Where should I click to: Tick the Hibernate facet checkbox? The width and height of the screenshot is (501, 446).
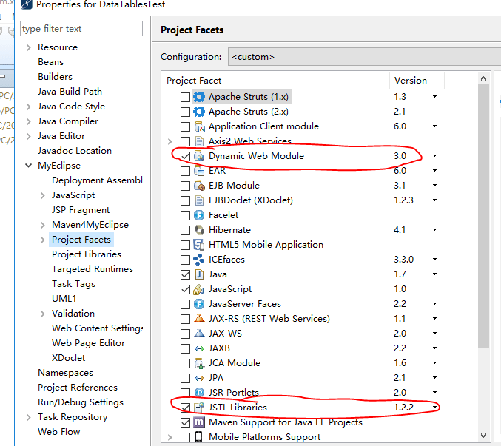pyautogui.click(x=185, y=230)
